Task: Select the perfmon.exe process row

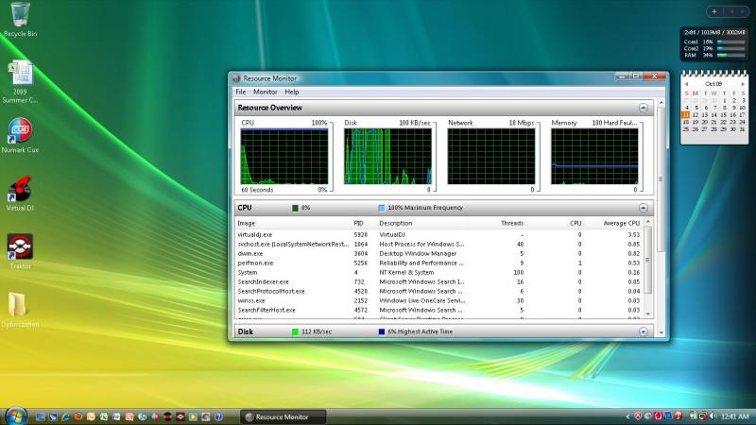Action: point(438,263)
